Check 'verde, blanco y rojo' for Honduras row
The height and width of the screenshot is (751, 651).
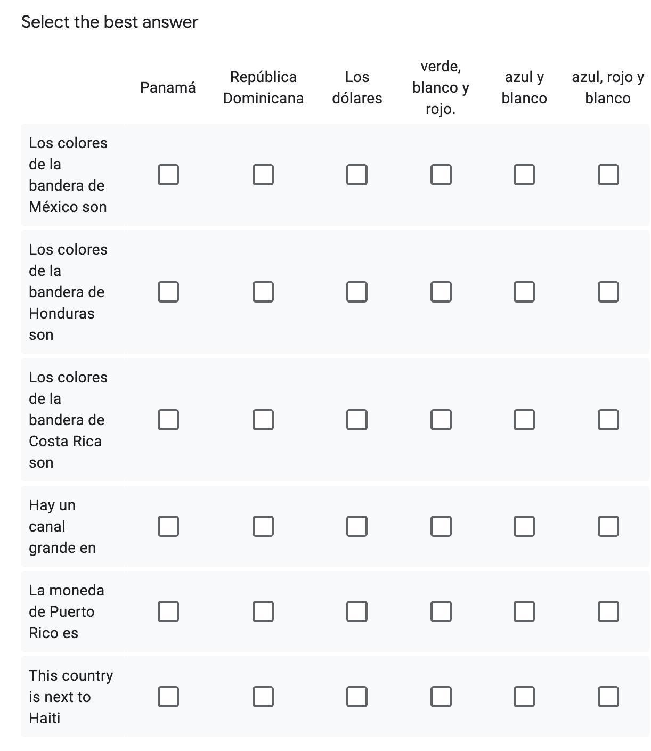441,292
